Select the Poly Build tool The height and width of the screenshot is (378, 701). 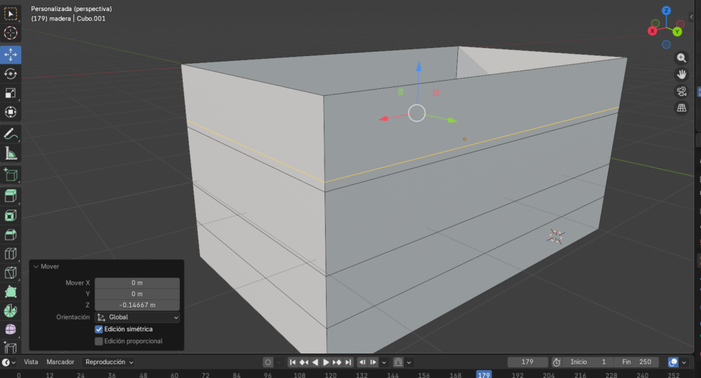point(10,292)
